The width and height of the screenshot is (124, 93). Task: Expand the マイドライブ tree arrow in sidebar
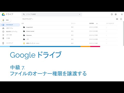click(x=1, y=25)
